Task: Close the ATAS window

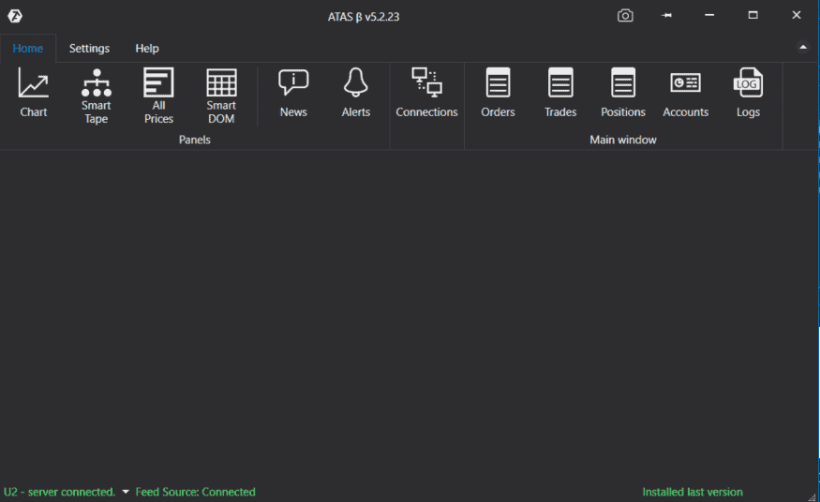Action: (796, 15)
